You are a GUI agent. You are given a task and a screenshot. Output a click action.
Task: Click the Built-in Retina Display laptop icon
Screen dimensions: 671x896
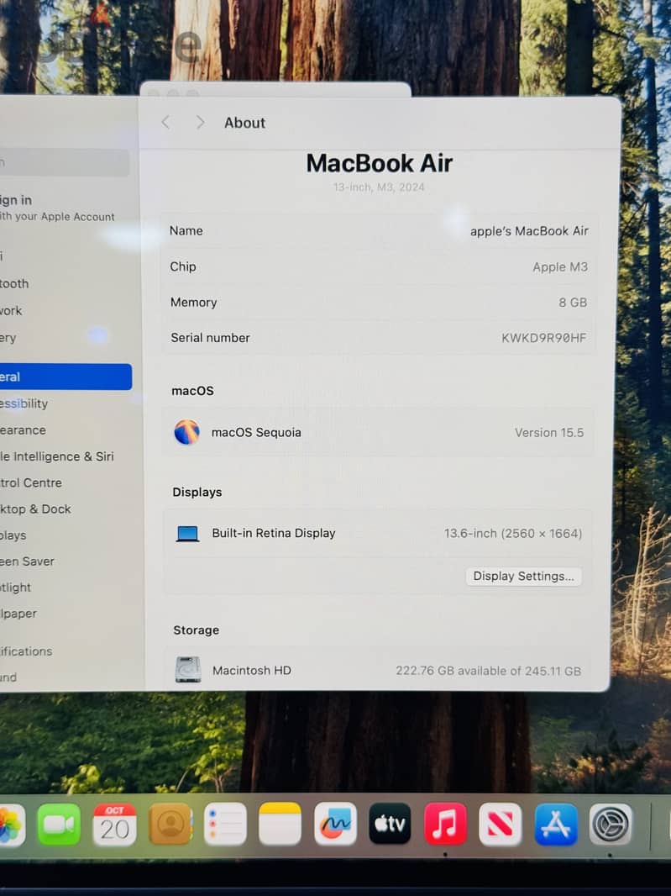click(x=187, y=534)
